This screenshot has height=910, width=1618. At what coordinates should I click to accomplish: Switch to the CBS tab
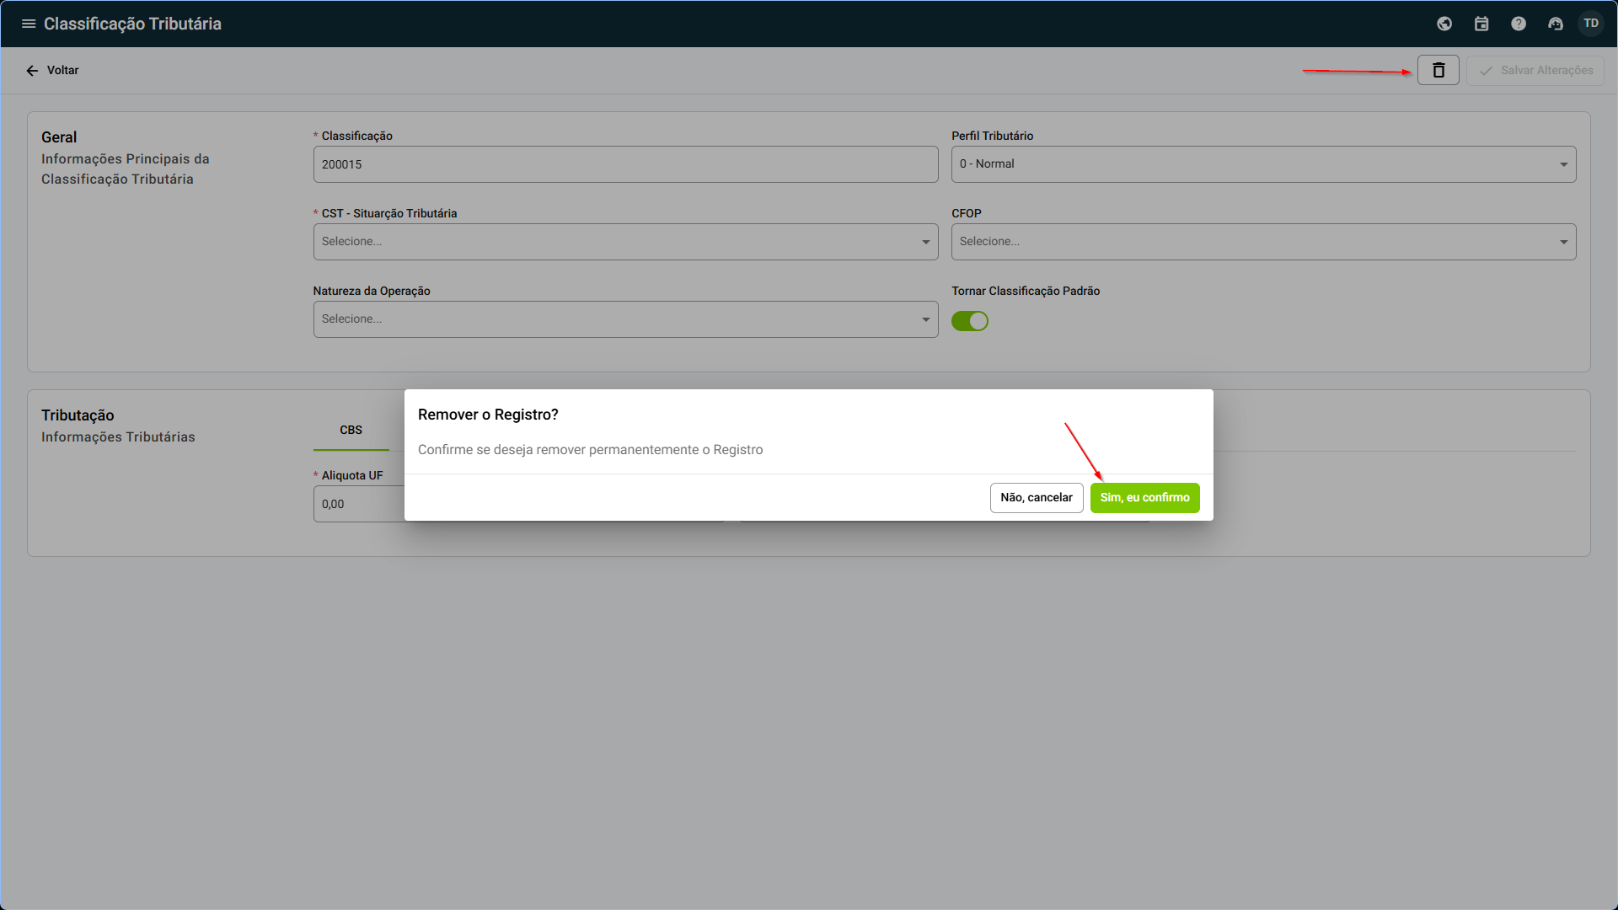coord(351,431)
